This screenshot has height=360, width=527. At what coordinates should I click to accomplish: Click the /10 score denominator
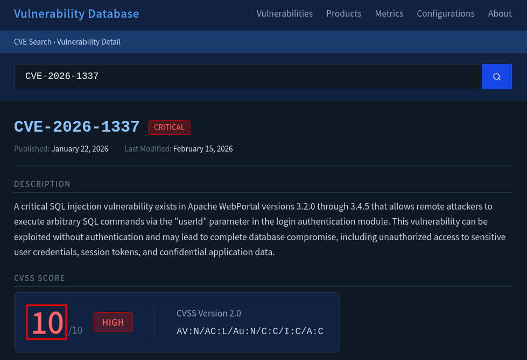(x=75, y=330)
